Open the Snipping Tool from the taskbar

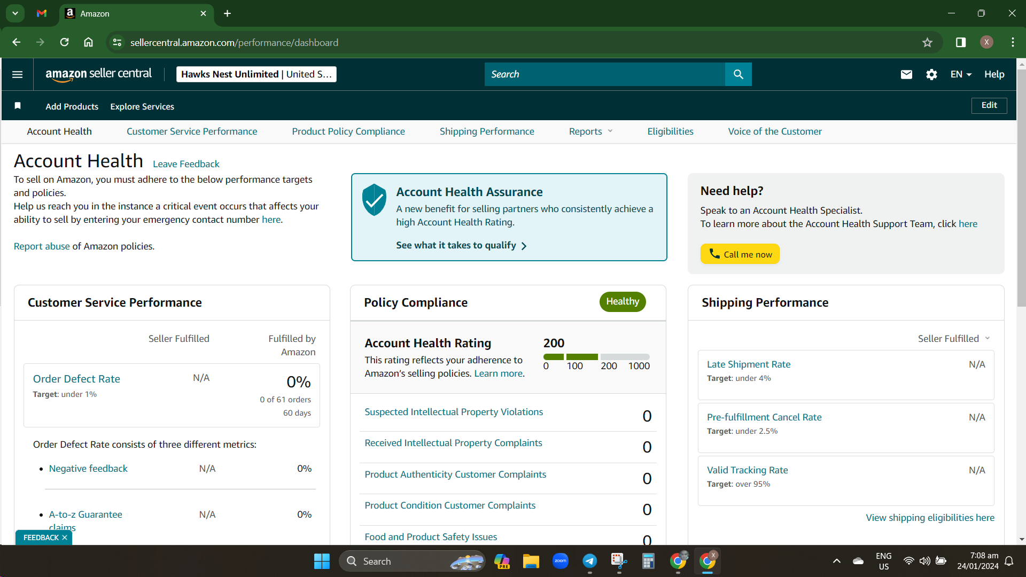click(x=619, y=562)
